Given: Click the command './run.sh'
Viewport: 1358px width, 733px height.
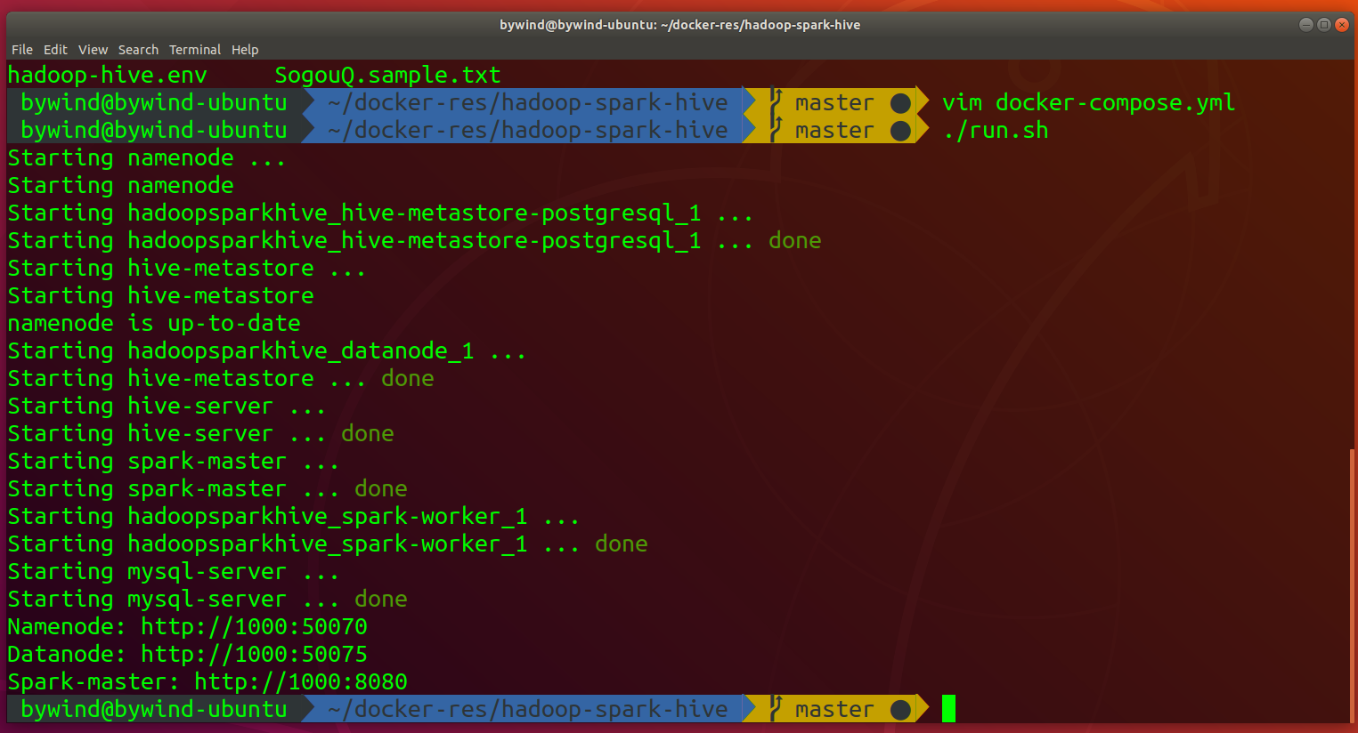Looking at the screenshot, I should pos(996,131).
